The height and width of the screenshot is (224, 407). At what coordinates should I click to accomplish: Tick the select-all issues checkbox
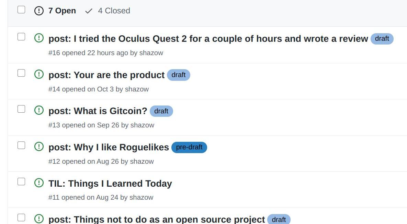point(21,10)
